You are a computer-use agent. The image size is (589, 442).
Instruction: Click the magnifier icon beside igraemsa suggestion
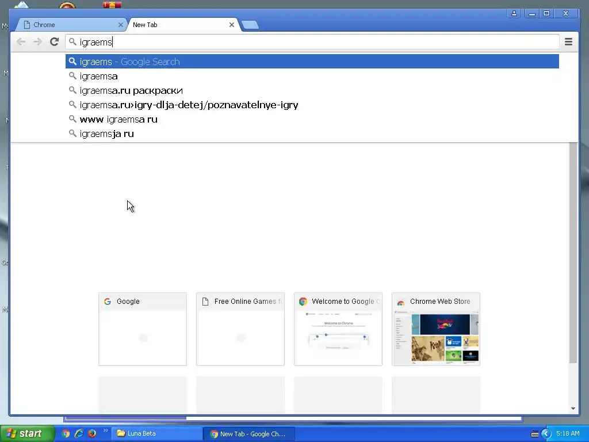[72, 76]
